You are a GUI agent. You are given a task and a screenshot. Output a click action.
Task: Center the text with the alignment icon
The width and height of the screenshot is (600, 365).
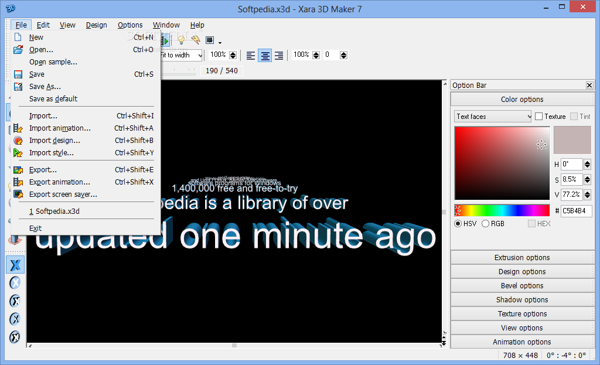[265, 56]
